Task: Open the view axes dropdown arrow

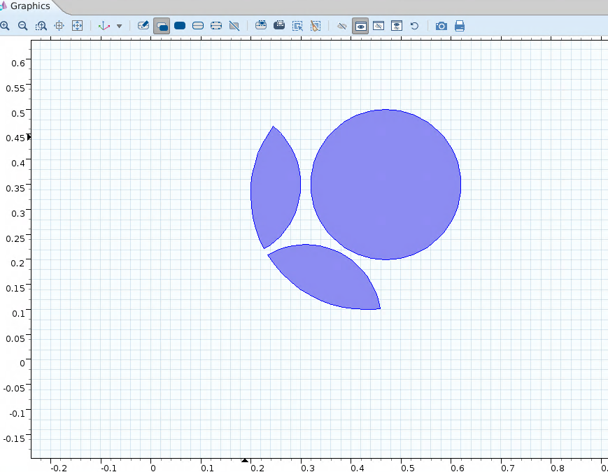Action: [119, 26]
